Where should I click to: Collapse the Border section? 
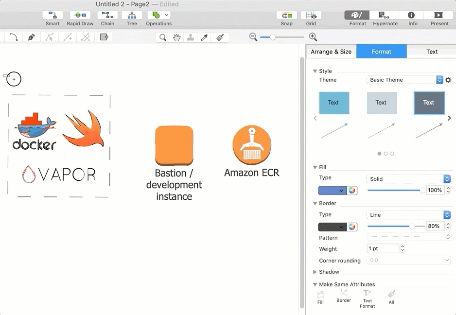[315, 203]
